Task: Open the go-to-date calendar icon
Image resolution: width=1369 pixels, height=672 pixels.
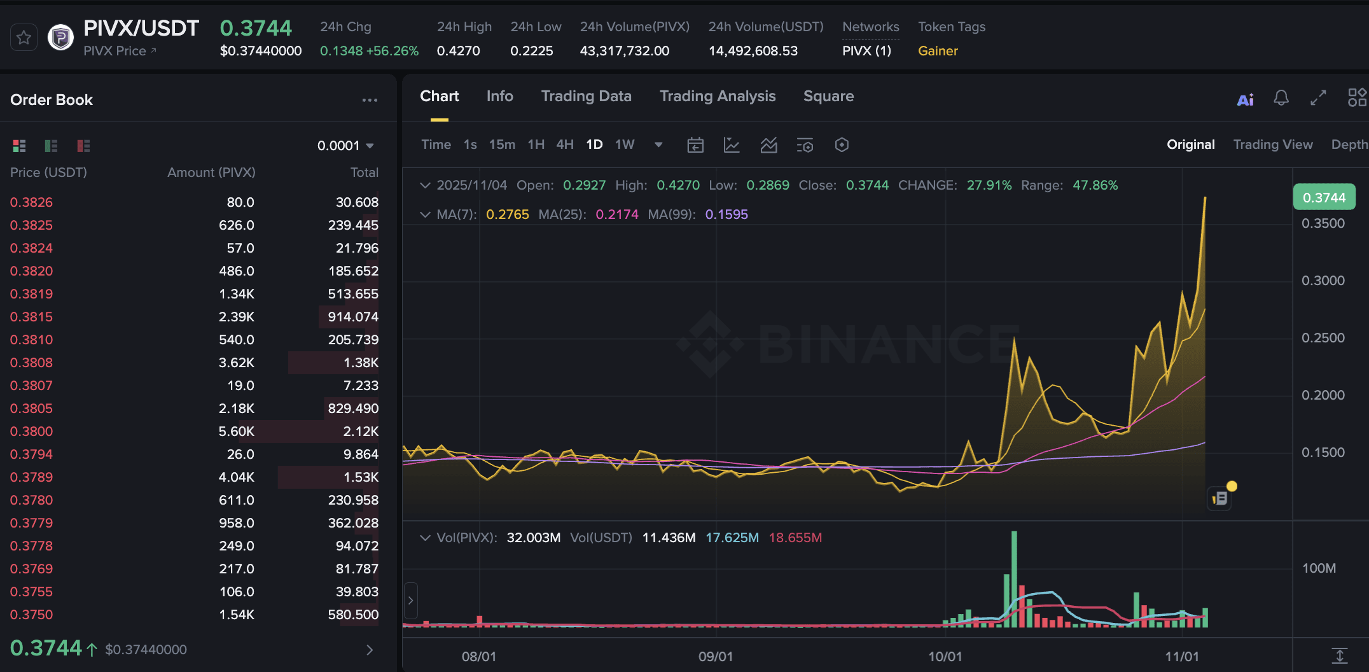Action: pyautogui.click(x=695, y=145)
